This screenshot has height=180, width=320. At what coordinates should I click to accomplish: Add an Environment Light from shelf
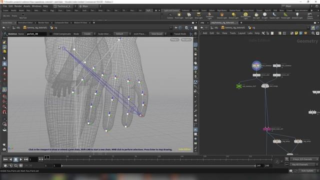pyautogui.click(x=245, y=15)
